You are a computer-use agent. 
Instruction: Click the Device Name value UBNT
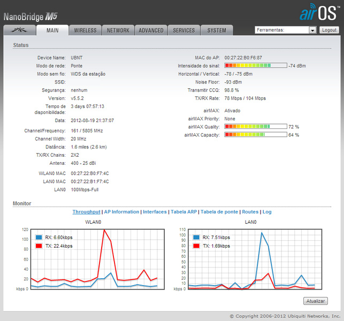click(x=77, y=58)
